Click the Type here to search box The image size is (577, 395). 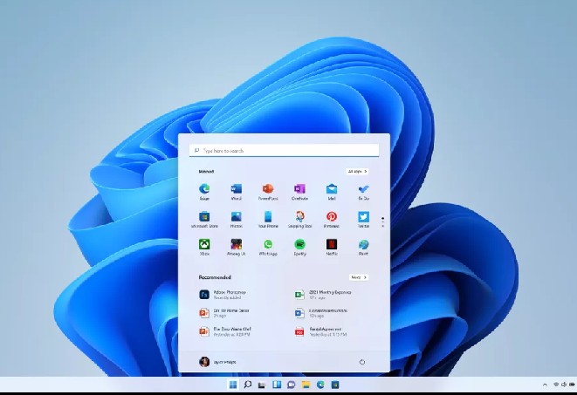(284, 150)
